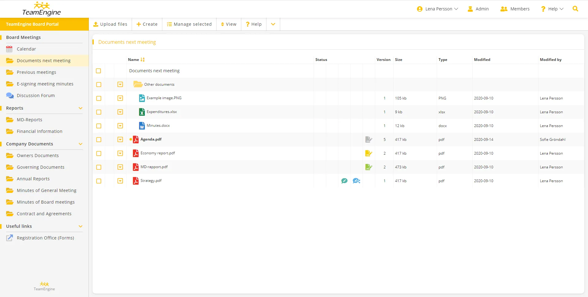Viewport: 588px width, 297px height.
Task: Open the Help dropdown in top bar
Action: [x=552, y=9]
